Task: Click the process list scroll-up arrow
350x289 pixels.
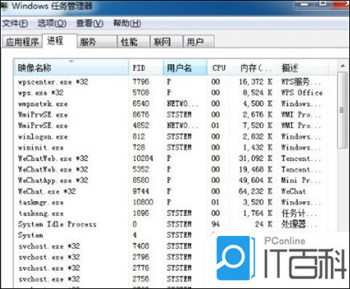Action: (x=343, y=66)
